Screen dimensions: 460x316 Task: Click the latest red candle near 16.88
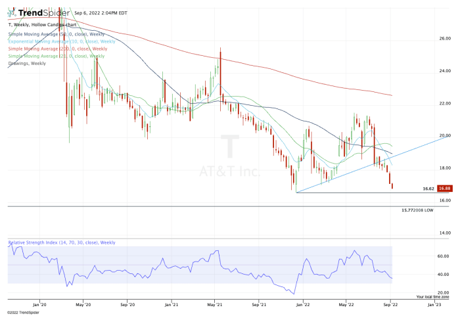392,186
